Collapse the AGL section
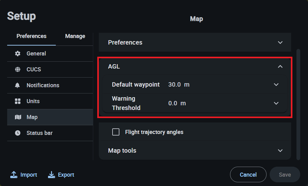 click(x=280, y=66)
